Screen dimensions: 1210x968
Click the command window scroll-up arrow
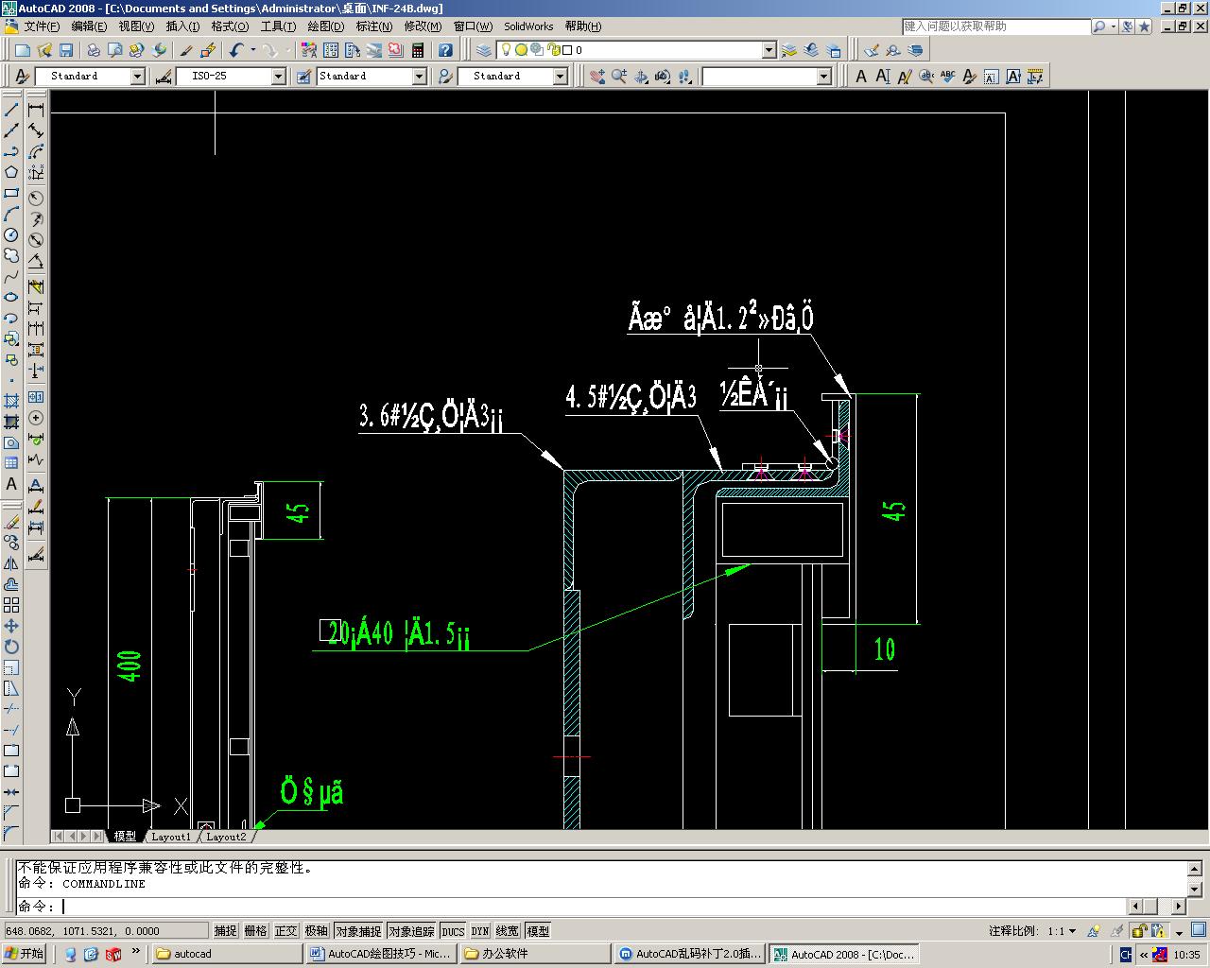pos(1195,868)
